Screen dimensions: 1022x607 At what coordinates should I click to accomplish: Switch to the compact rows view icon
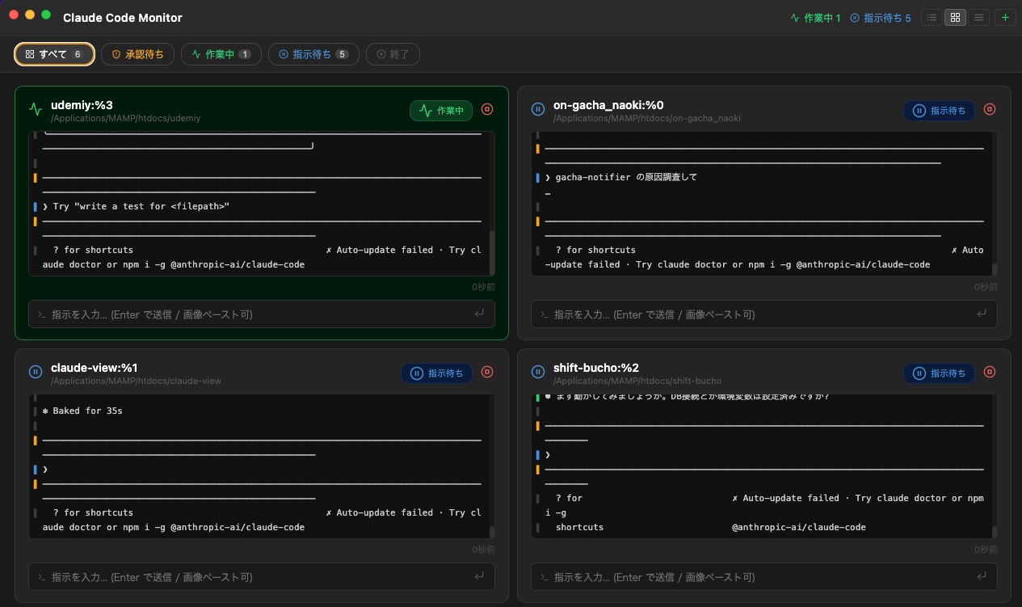click(978, 17)
